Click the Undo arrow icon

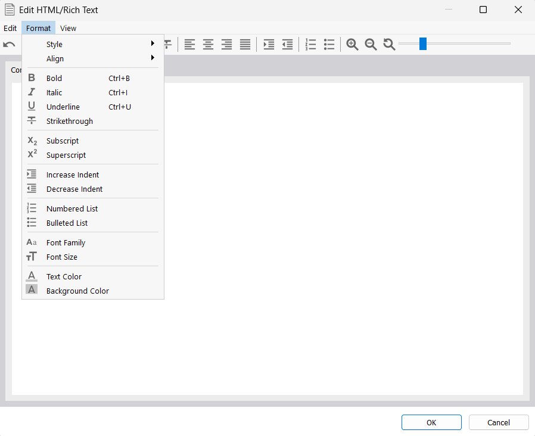coord(9,44)
